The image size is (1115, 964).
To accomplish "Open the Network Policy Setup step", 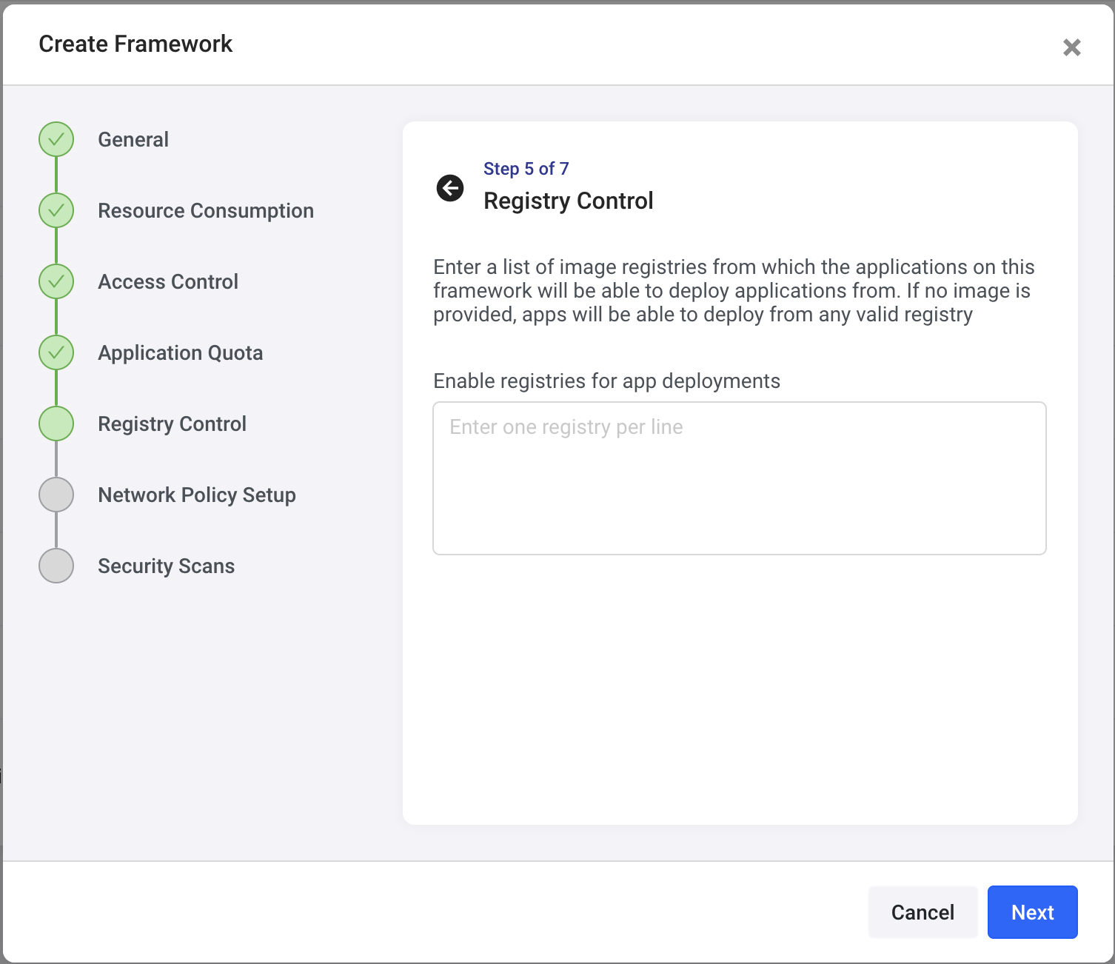I will [x=197, y=495].
